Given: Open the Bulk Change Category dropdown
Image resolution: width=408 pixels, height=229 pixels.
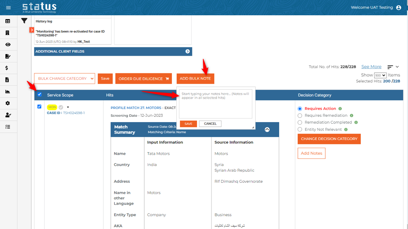Looking at the screenshot, I should [64, 78].
